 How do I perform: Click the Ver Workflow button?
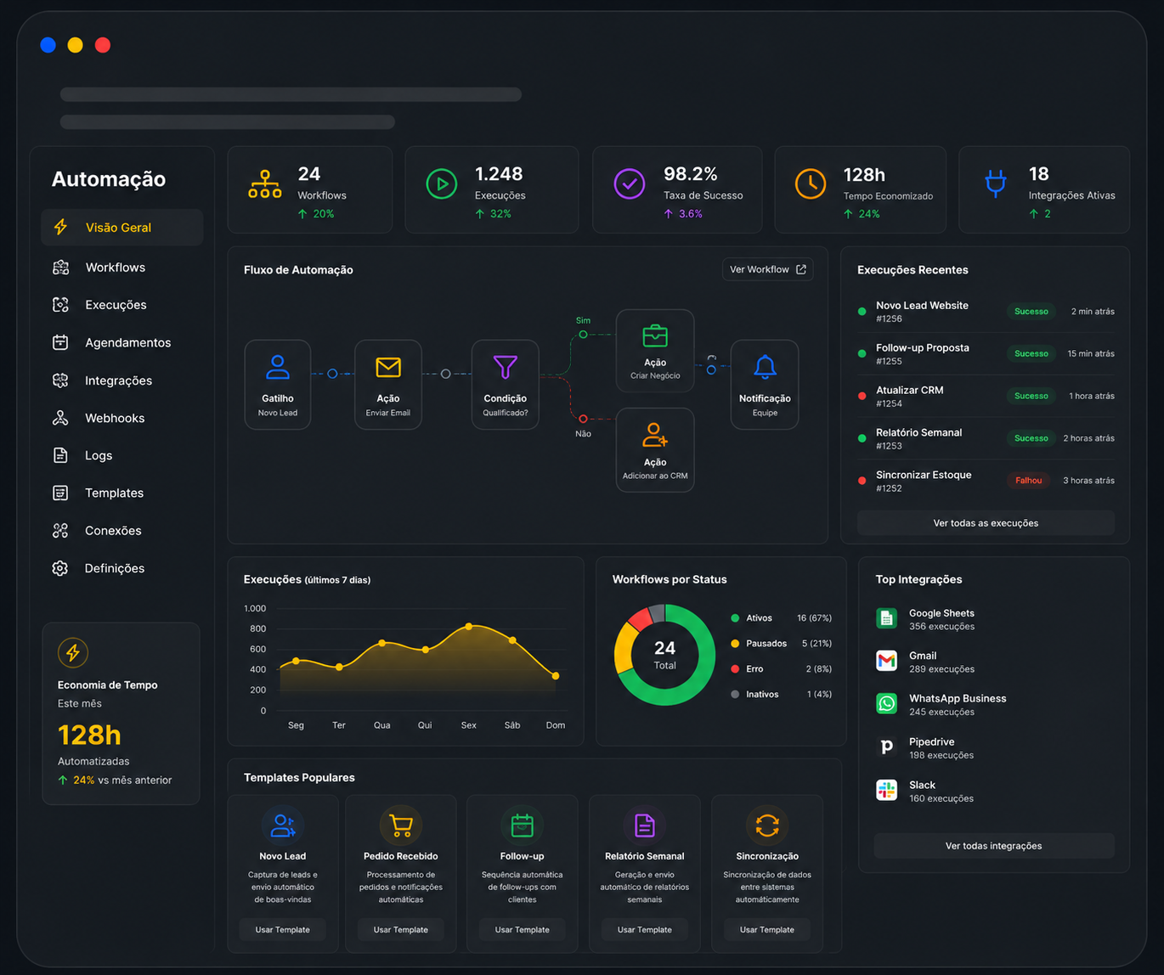(768, 269)
